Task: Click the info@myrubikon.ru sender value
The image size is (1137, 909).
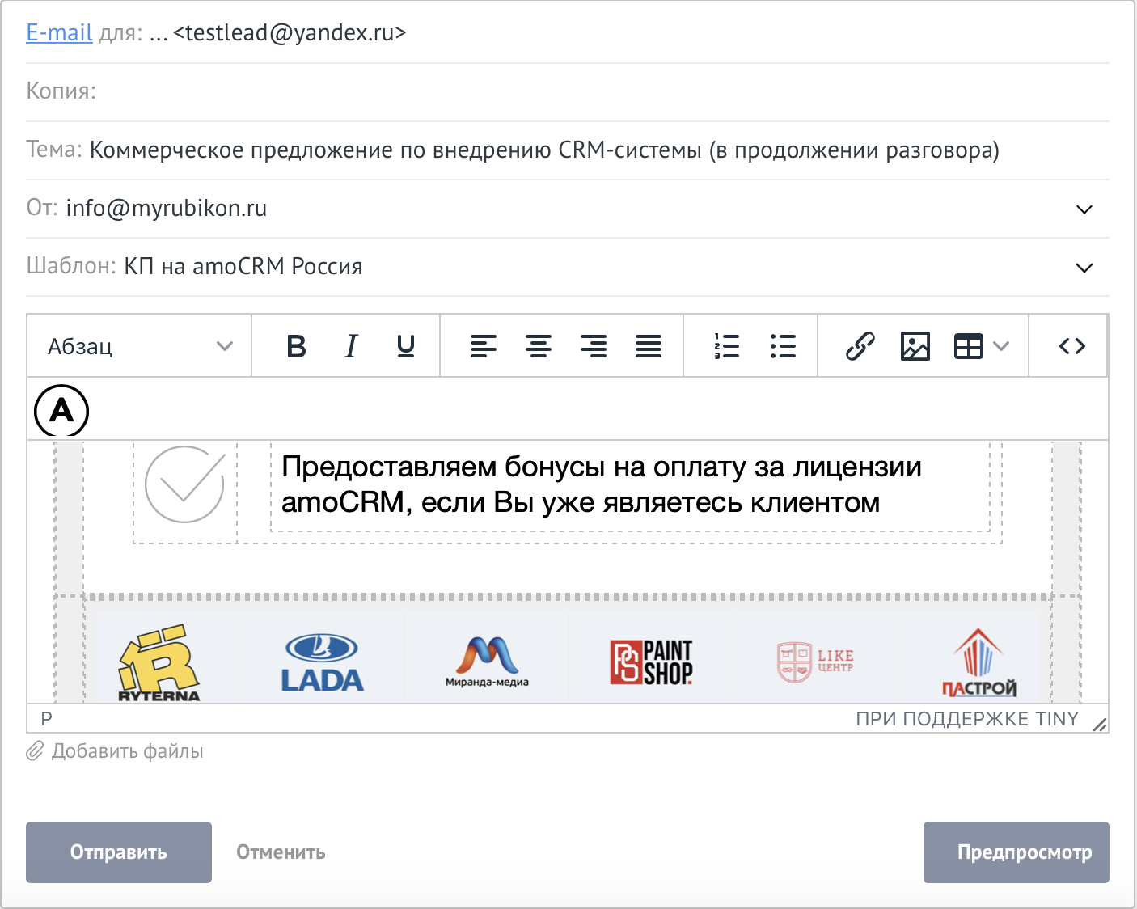Action: point(167,208)
